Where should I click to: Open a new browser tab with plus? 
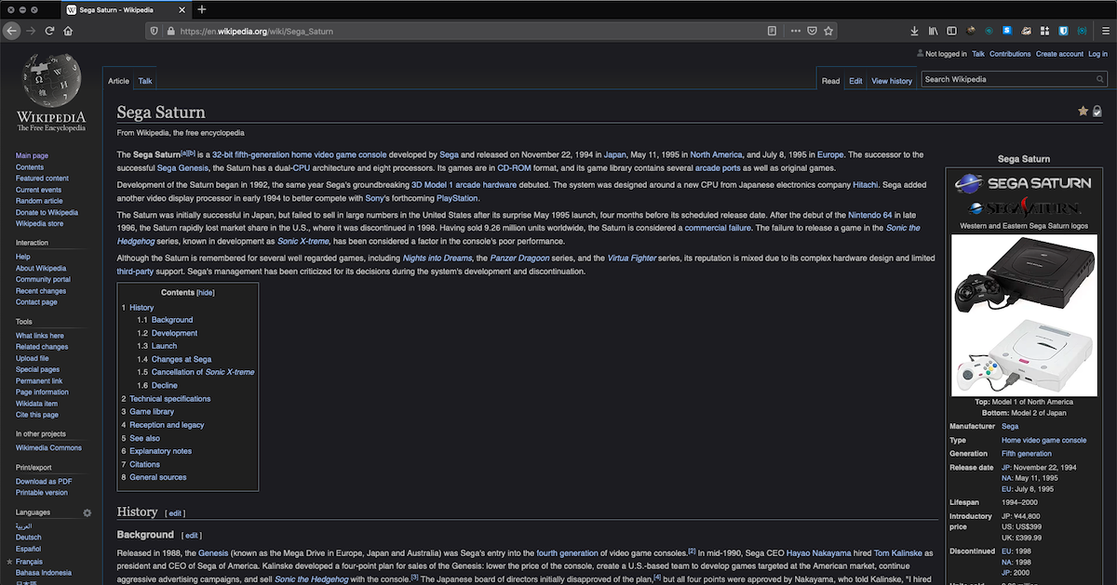(x=202, y=9)
